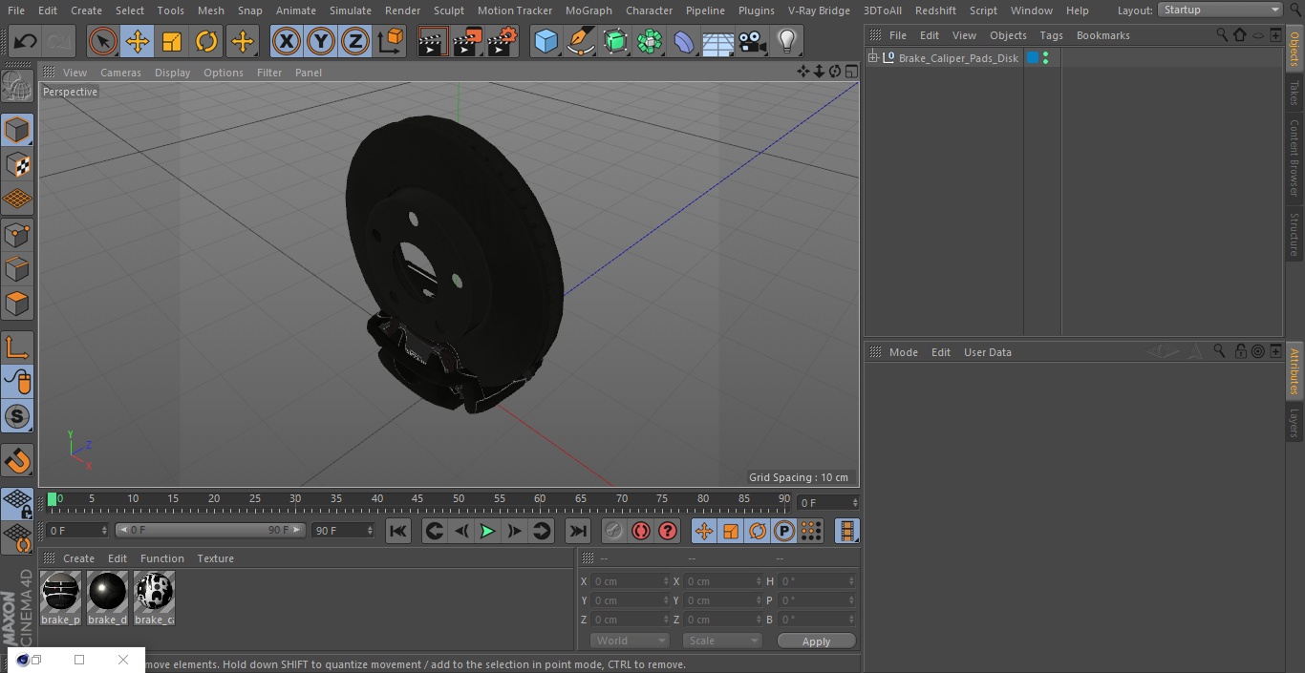
Task: Open the spline Pen tool
Action: [x=580, y=42]
